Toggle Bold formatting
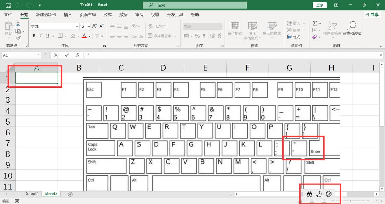Viewport: 385px width, 204px height. coord(34,36)
